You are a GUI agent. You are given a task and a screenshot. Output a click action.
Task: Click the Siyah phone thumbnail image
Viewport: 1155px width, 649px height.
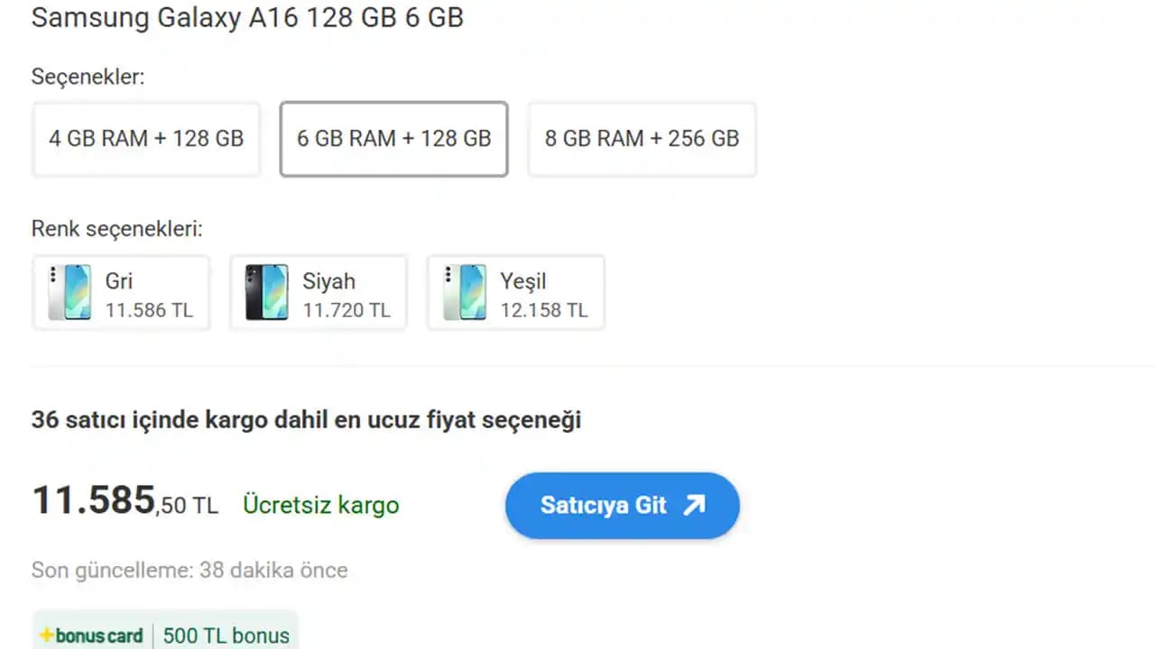[x=266, y=292]
